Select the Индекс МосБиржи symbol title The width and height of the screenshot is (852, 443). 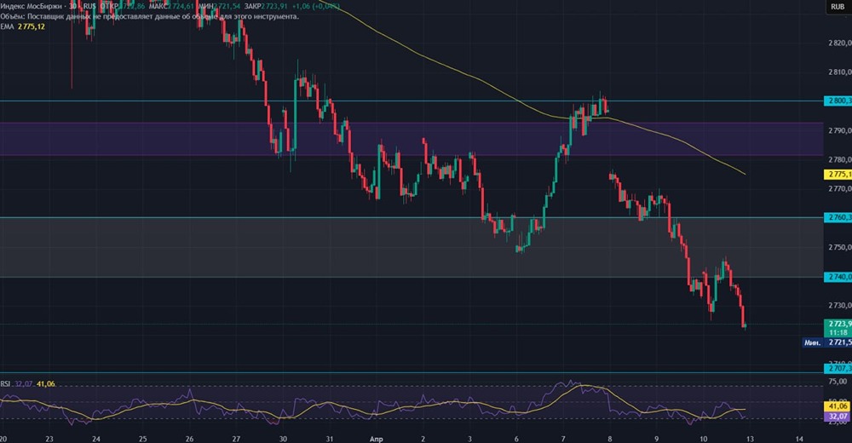tap(32, 7)
